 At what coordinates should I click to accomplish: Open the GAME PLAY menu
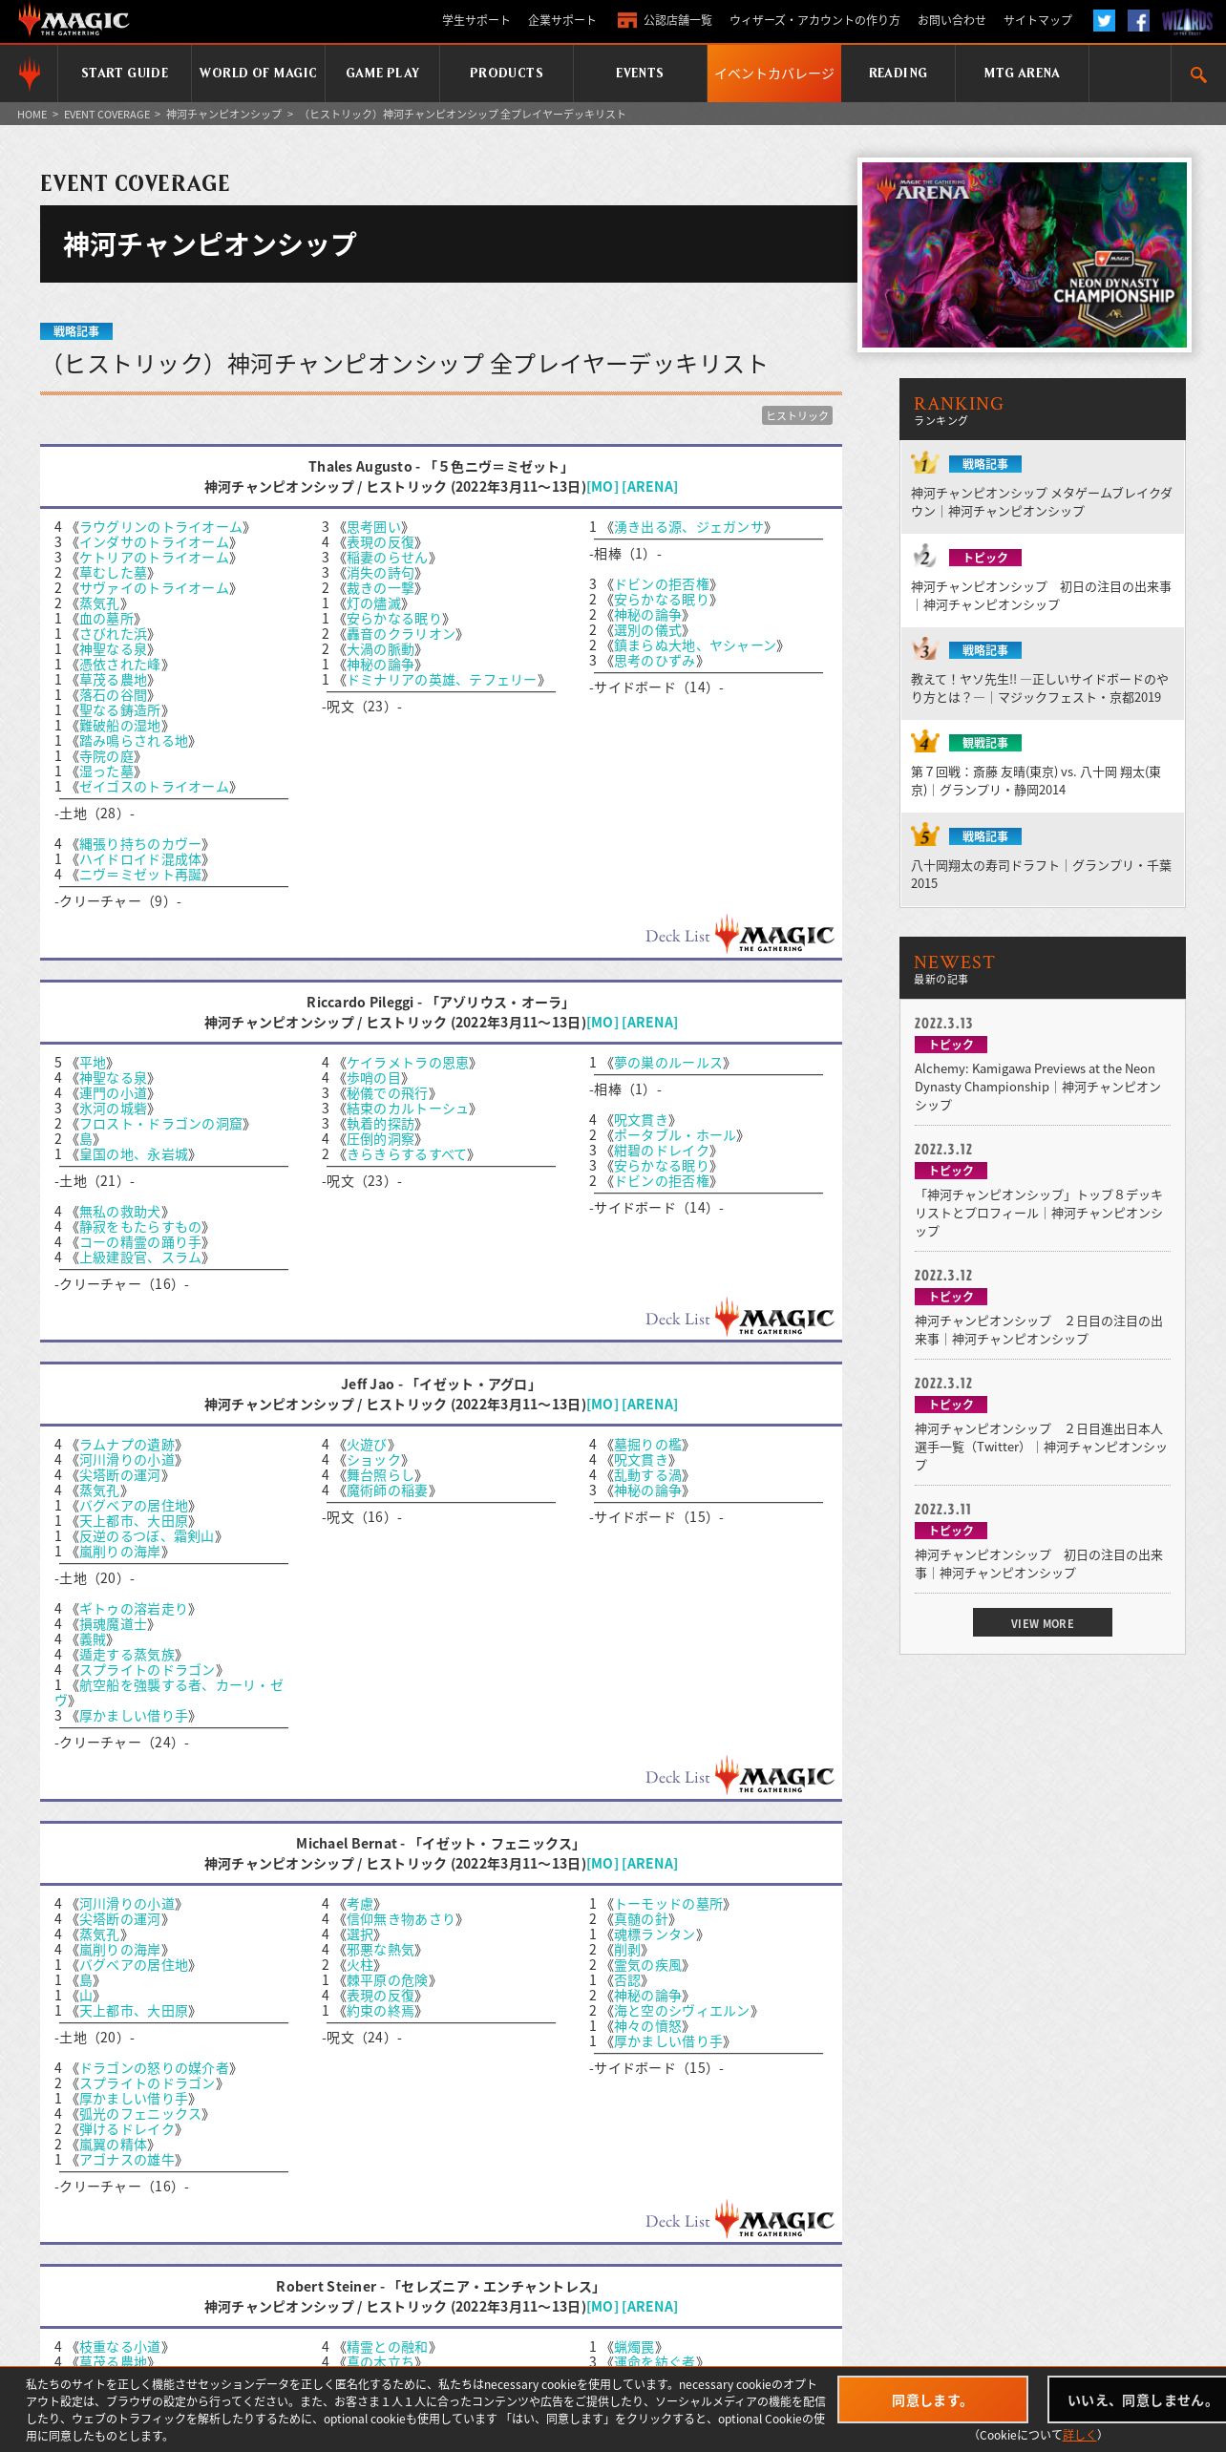[x=382, y=74]
